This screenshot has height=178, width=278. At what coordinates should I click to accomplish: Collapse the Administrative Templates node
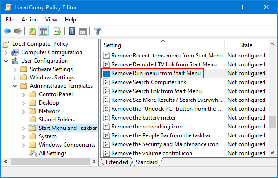[x=15, y=86]
